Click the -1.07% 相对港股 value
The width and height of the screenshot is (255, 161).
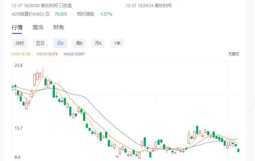pyautogui.click(x=105, y=14)
